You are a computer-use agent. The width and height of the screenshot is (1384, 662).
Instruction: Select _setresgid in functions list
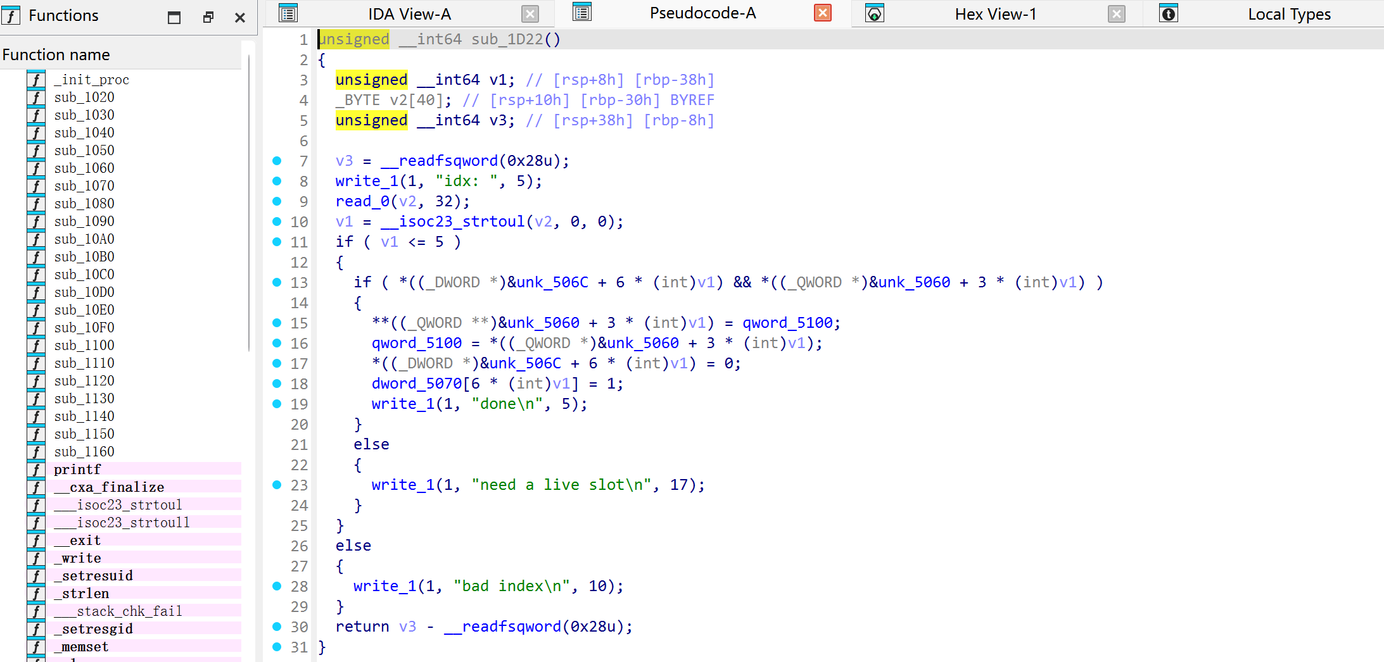pyautogui.click(x=93, y=629)
